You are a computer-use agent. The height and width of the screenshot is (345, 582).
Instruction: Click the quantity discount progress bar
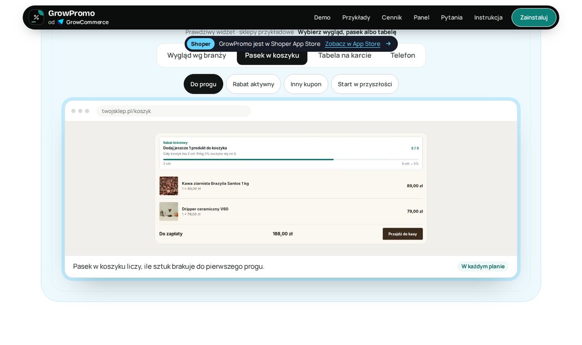point(291,159)
